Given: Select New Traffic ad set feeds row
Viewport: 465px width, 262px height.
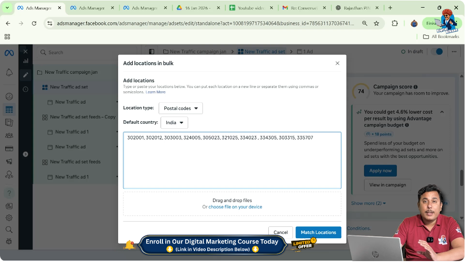Looking at the screenshot, I should coord(75,162).
